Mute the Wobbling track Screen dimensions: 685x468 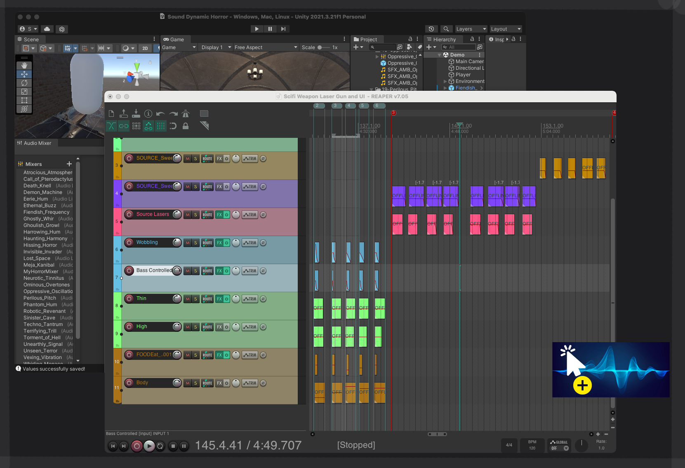[188, 243]
